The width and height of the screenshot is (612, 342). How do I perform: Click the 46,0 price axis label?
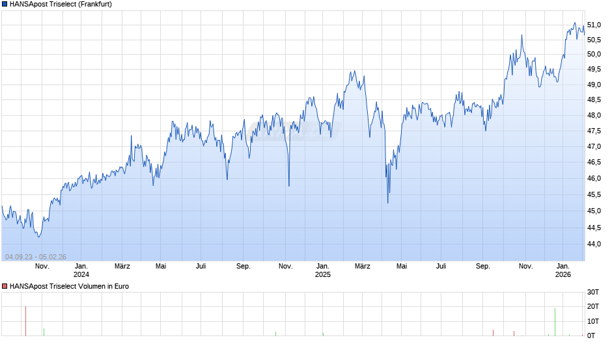pyautogui.click(x=594, y=179)
